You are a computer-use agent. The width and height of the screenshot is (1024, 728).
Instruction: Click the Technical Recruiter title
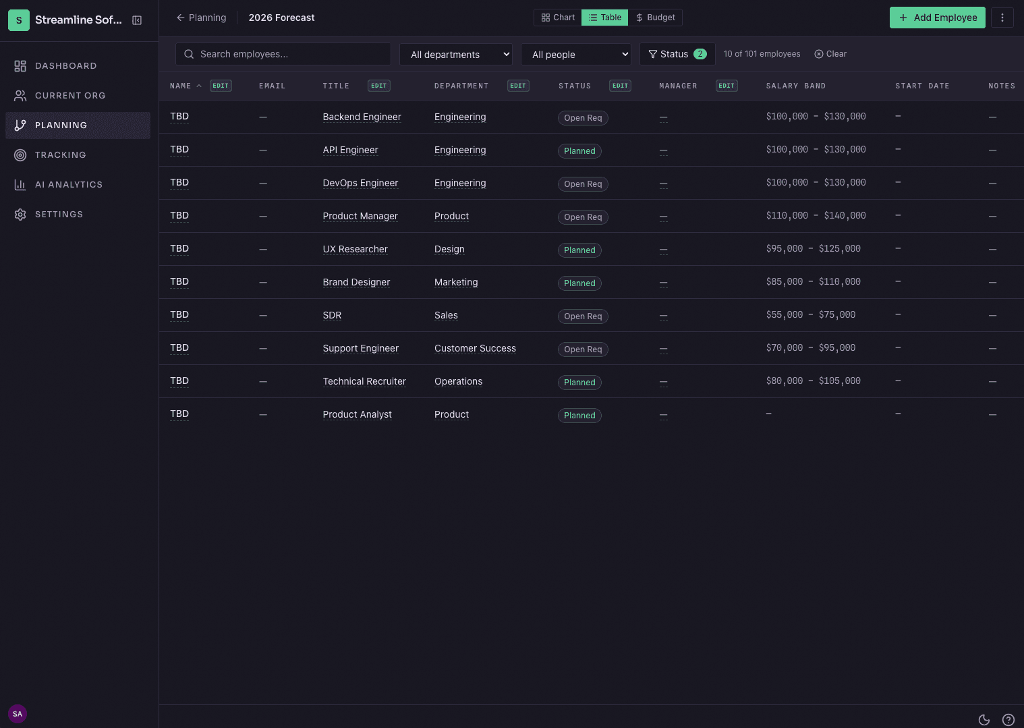click(x=364, y=381)
